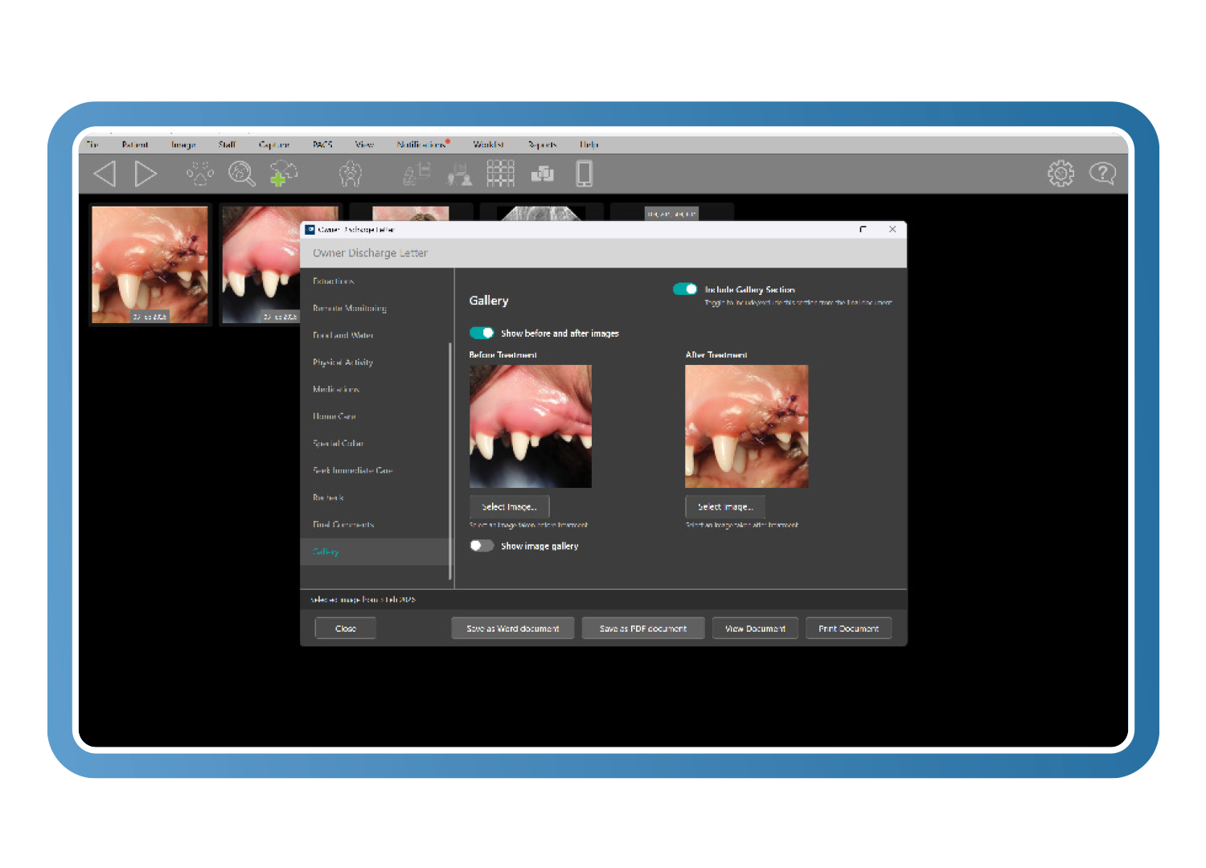Click the left arrow previous icon

[105, 174]
